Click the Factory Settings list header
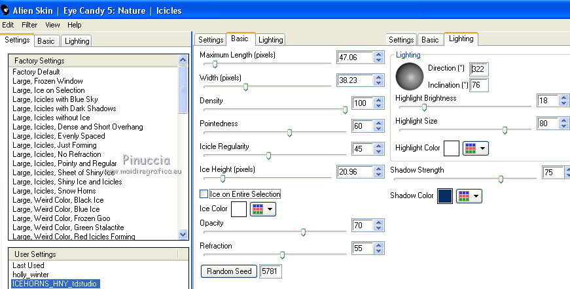Screen dimensions: 570x289 pyautogui.click(x=93, y=61)
